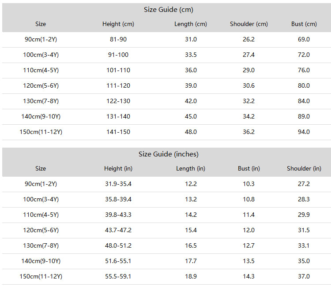331x286 pixels.
Task: Click the Shoulder (in) column header
Action: (304, 169)
